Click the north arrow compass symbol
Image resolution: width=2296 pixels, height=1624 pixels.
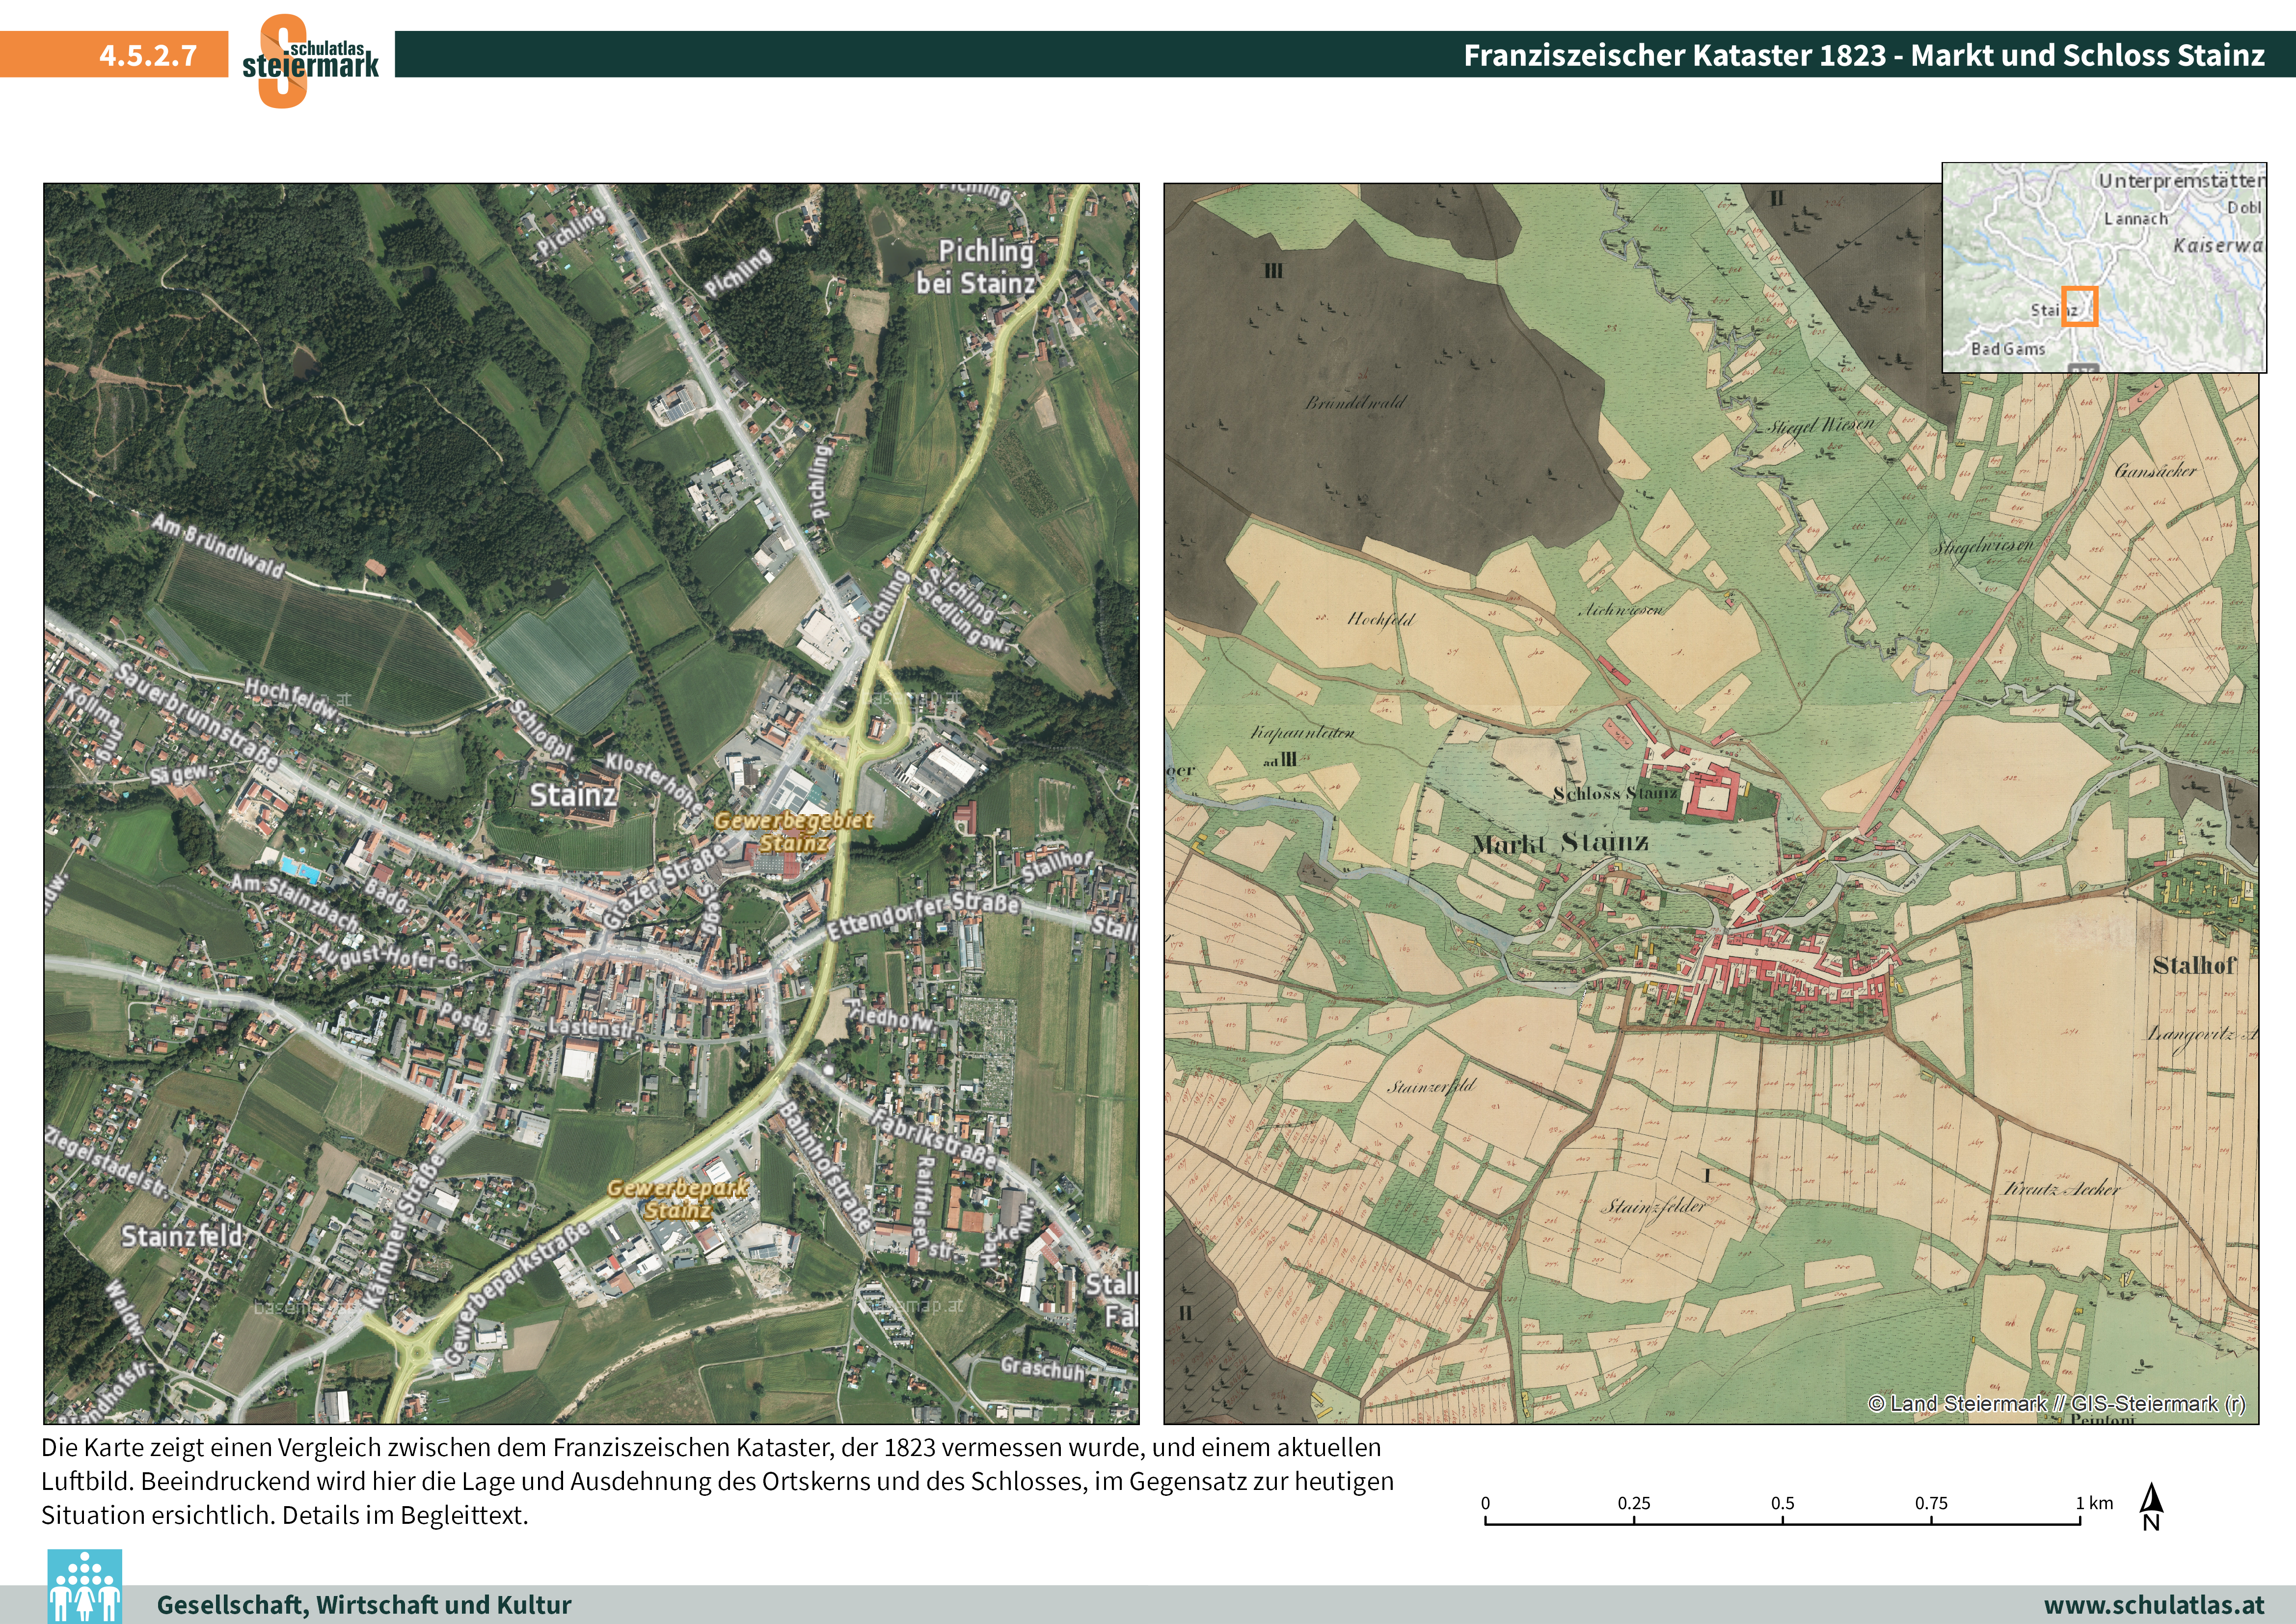[x=2151, y=1507]
